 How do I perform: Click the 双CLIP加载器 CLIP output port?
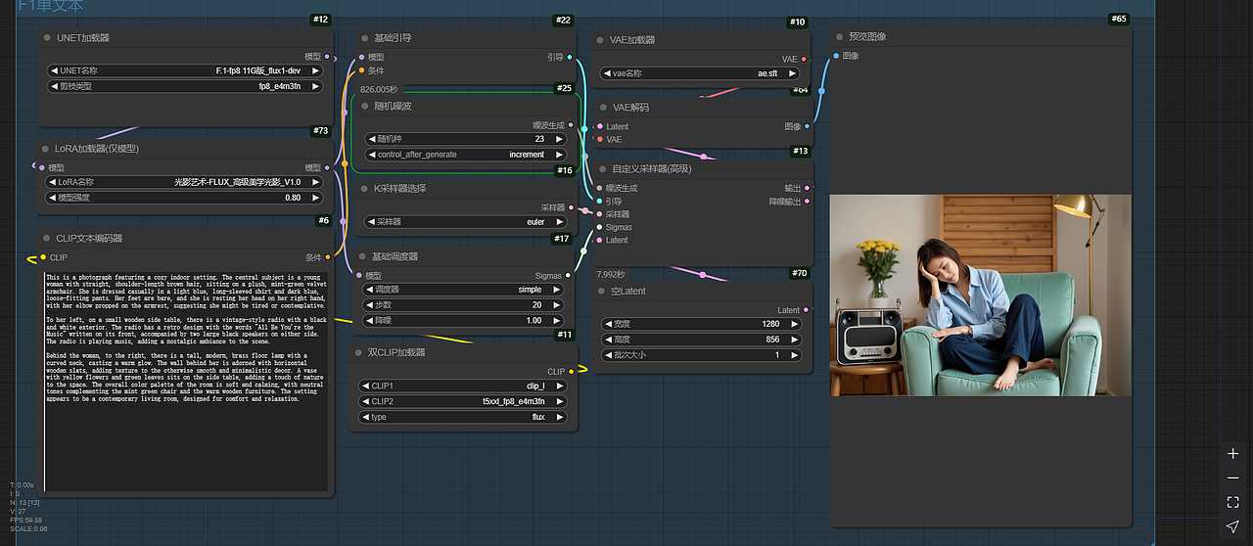[x=571, y=372]
